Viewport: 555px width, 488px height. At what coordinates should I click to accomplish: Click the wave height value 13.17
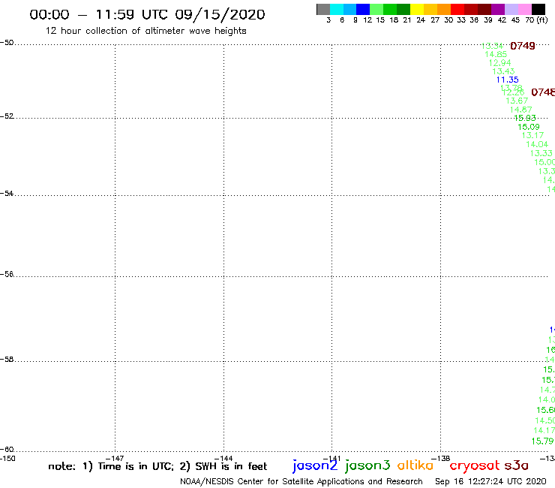pos(532,135)
